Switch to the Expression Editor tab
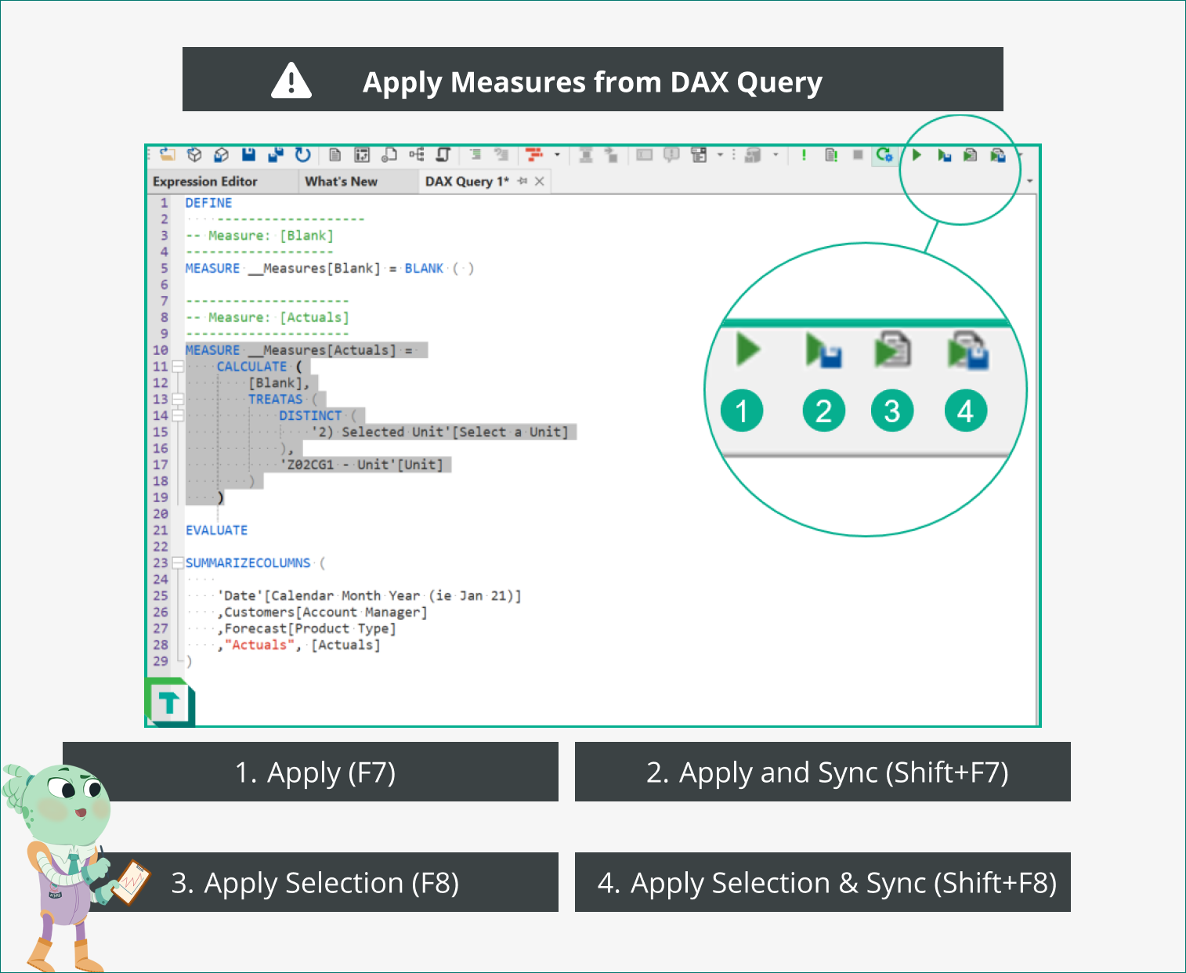1186x973 pixels. pyautogui.click(x=205, y=182)
